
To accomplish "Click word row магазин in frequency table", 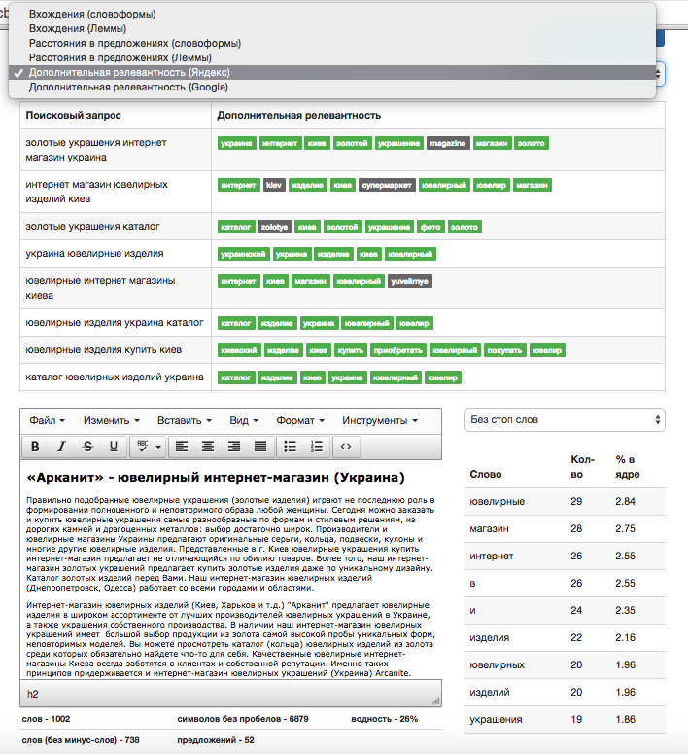I will [x=565, y=528].
